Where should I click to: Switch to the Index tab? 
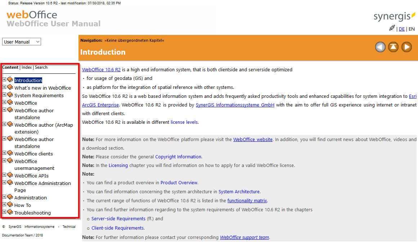click(x=27, y=67)
